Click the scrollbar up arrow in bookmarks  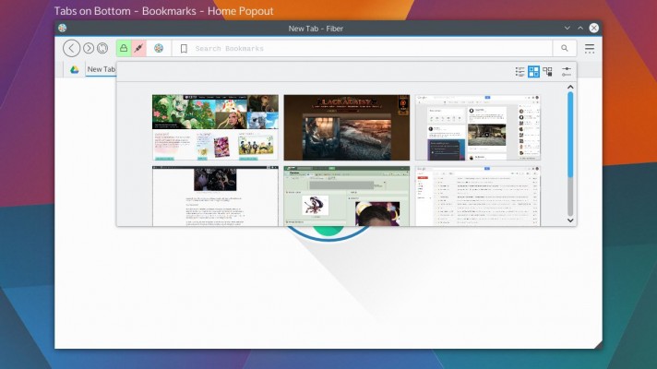point(570,87)
